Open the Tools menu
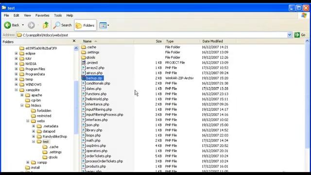The height and width of the screenshot is (175, 311). (x=58, y=15)
